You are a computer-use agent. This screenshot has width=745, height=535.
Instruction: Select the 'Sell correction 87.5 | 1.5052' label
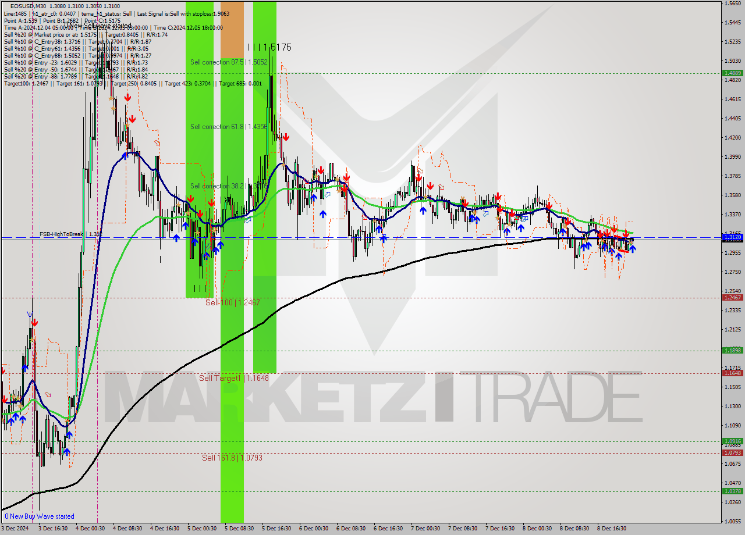[x=229, y=62]
